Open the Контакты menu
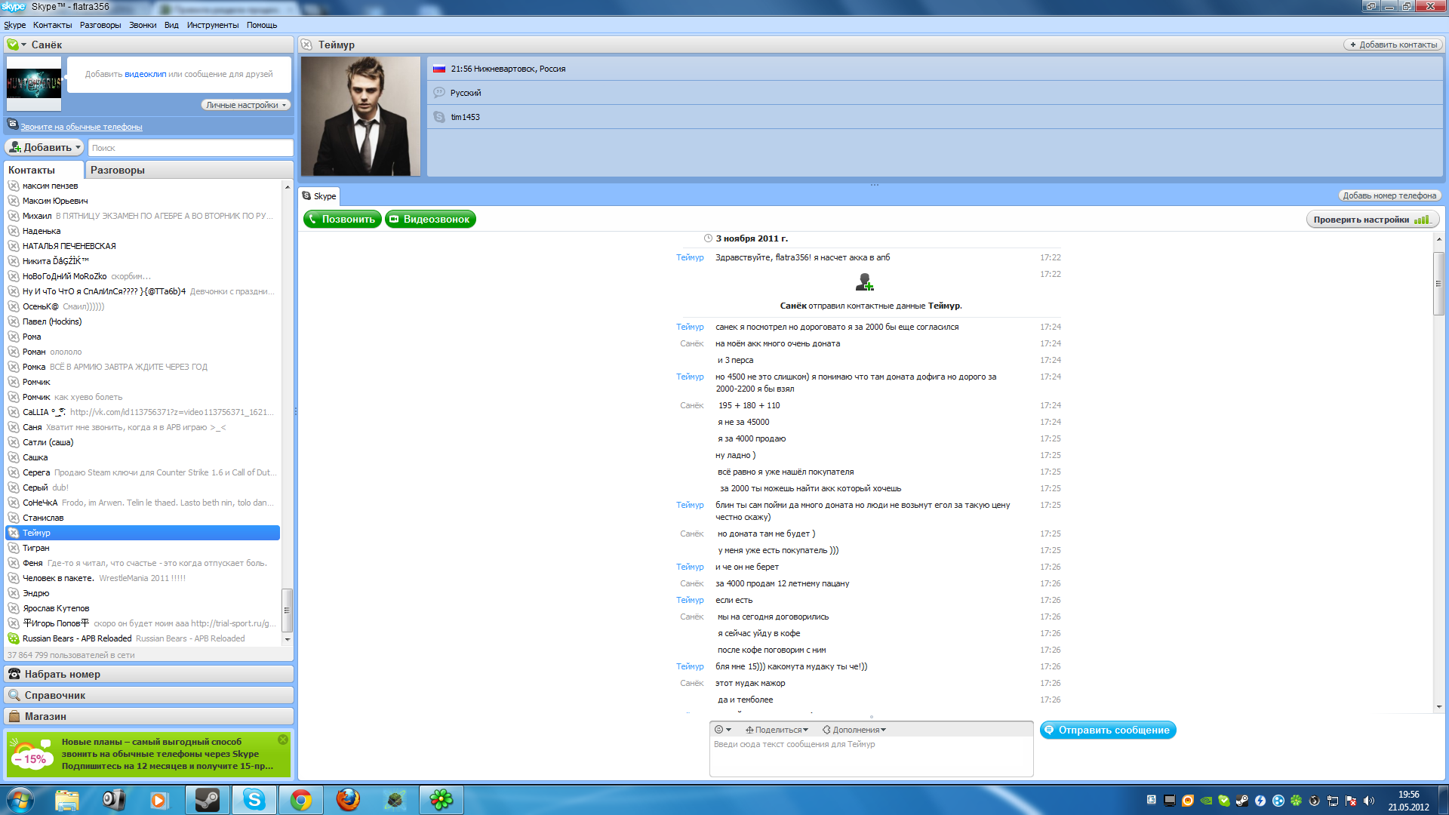Image resolution: width=1449 pixels, height=815 pixels. [52, 25]
